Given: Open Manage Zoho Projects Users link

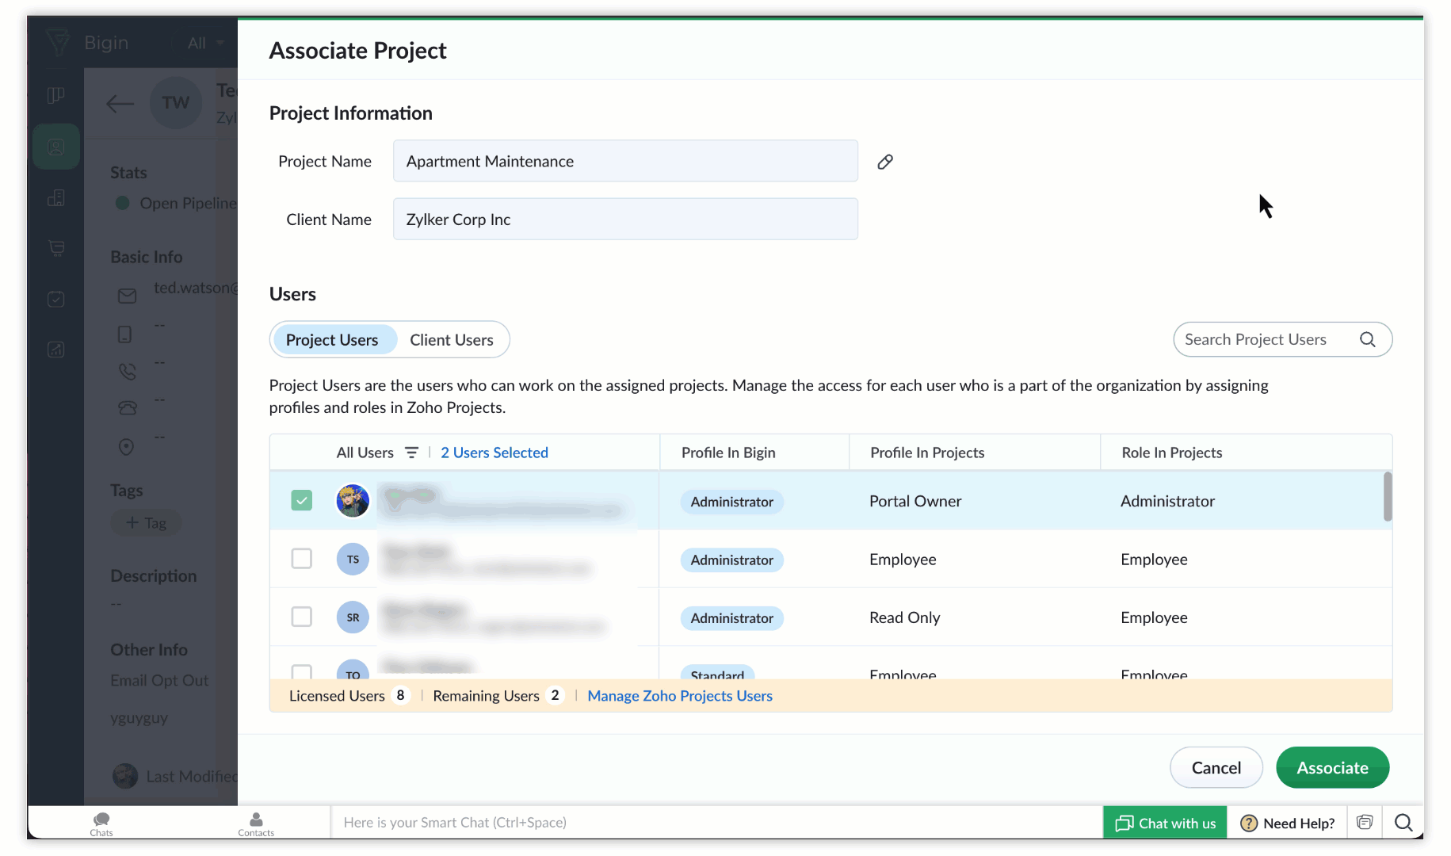Looking at the screenshot, I should click(680, 696).
